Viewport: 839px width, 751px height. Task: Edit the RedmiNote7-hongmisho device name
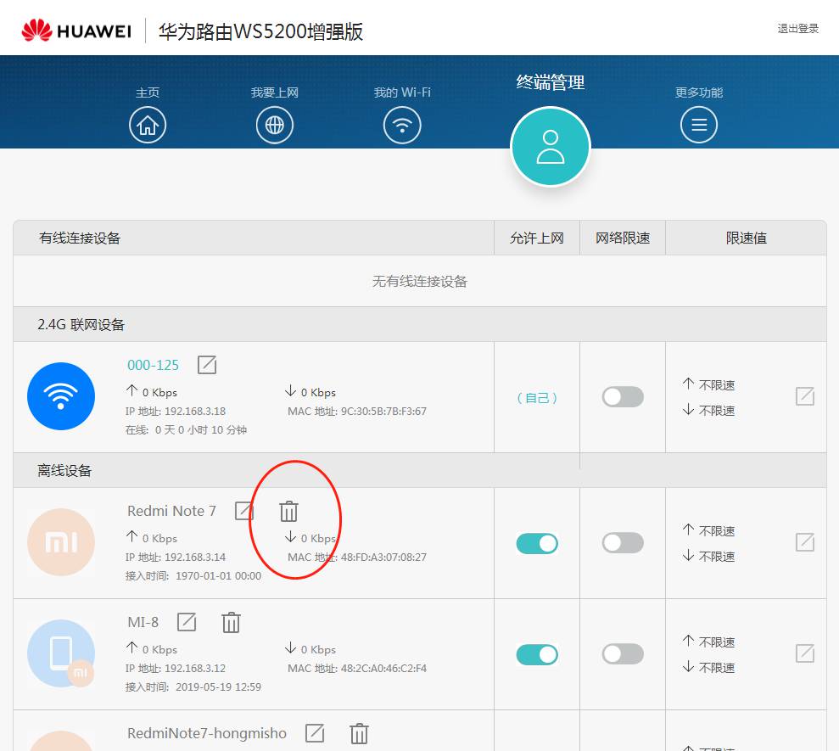[x=315, y=733]
